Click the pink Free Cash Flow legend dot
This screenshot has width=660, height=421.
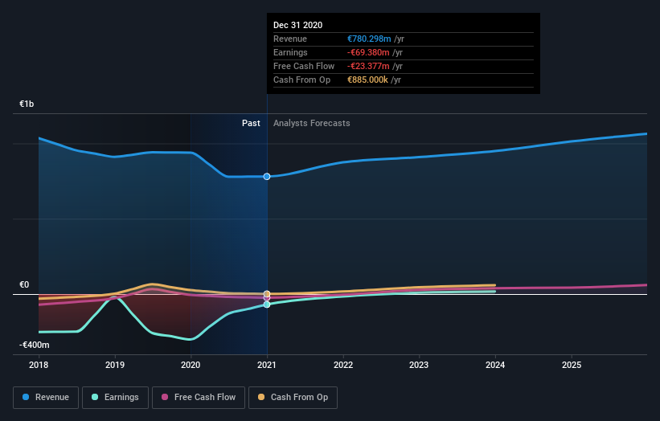coord(165,397)
